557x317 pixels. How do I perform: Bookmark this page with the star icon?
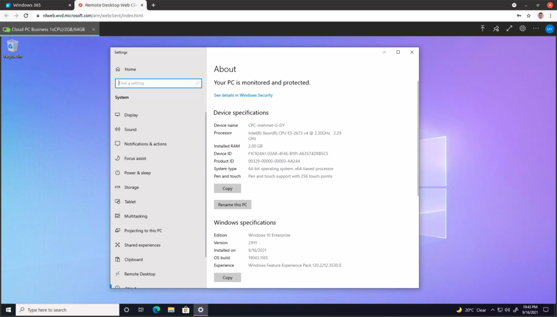coord(529,16)
